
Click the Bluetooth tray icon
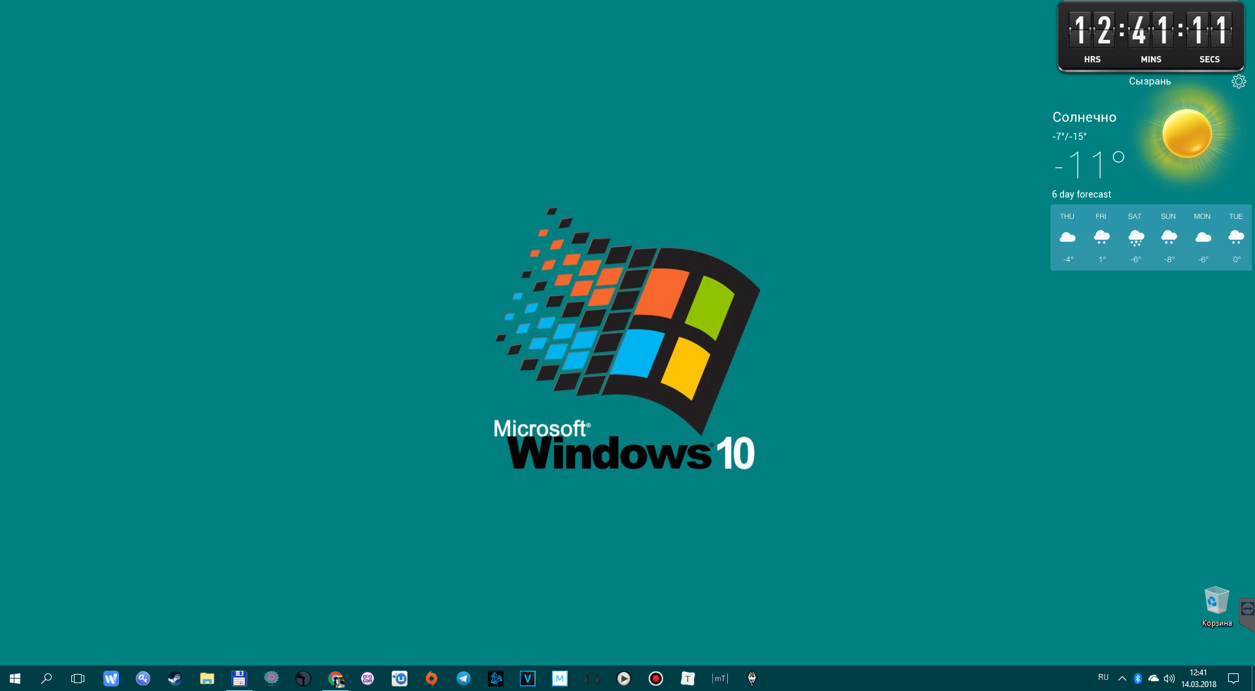[1137, 679]
